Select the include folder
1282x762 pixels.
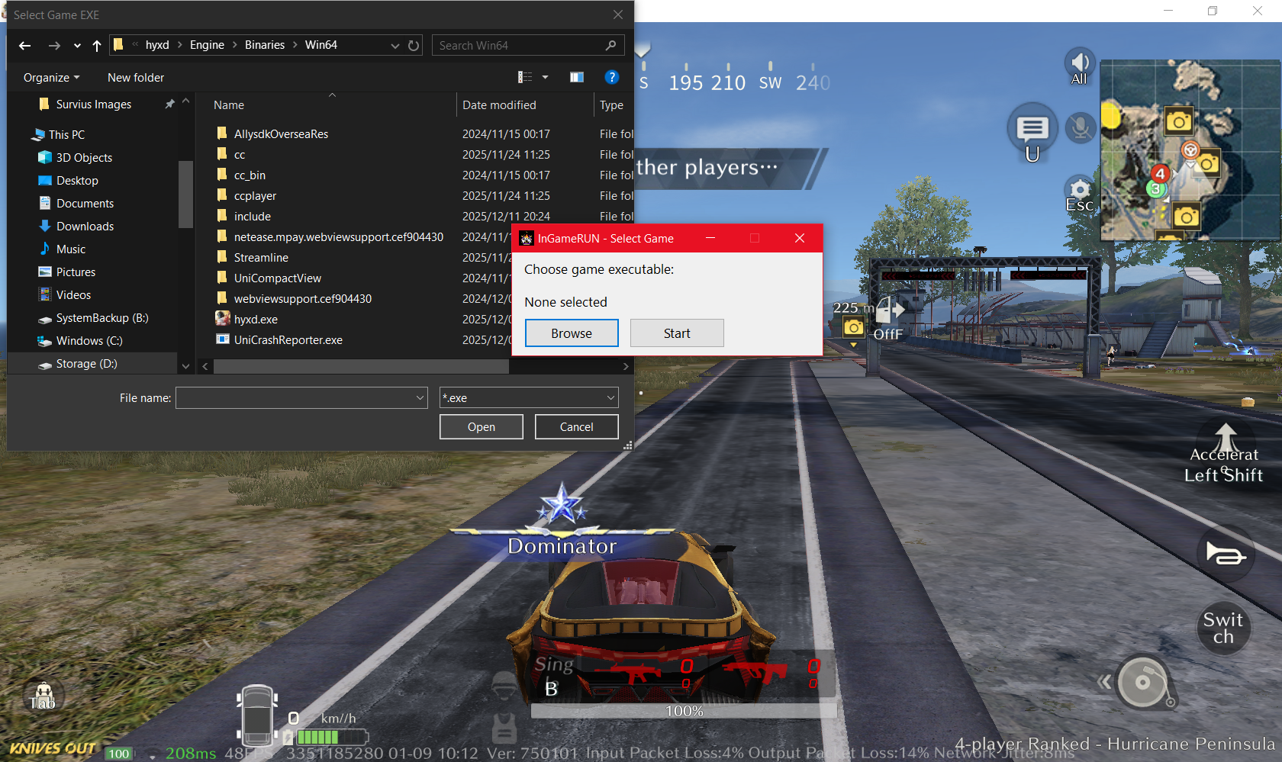[252, 217]
